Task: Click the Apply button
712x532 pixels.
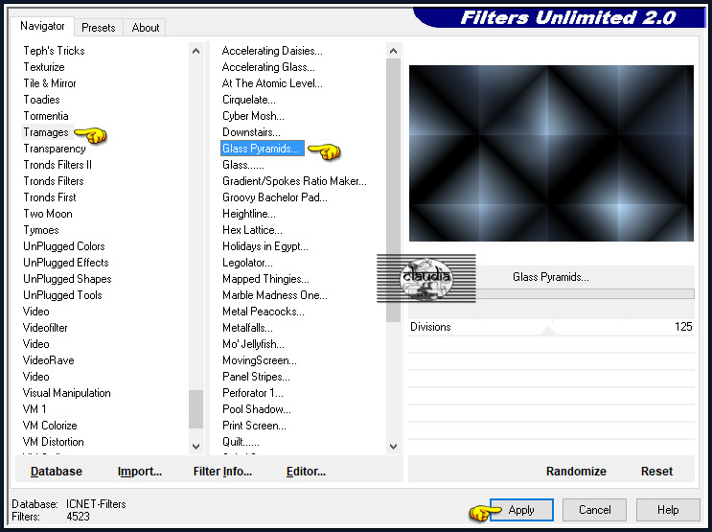Action: (x=521, y=510)
